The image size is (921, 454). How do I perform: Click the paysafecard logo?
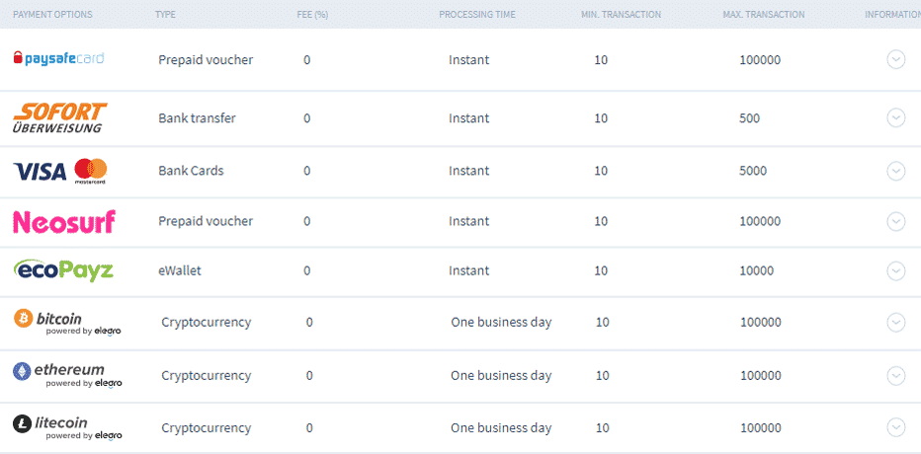(58, 58)
